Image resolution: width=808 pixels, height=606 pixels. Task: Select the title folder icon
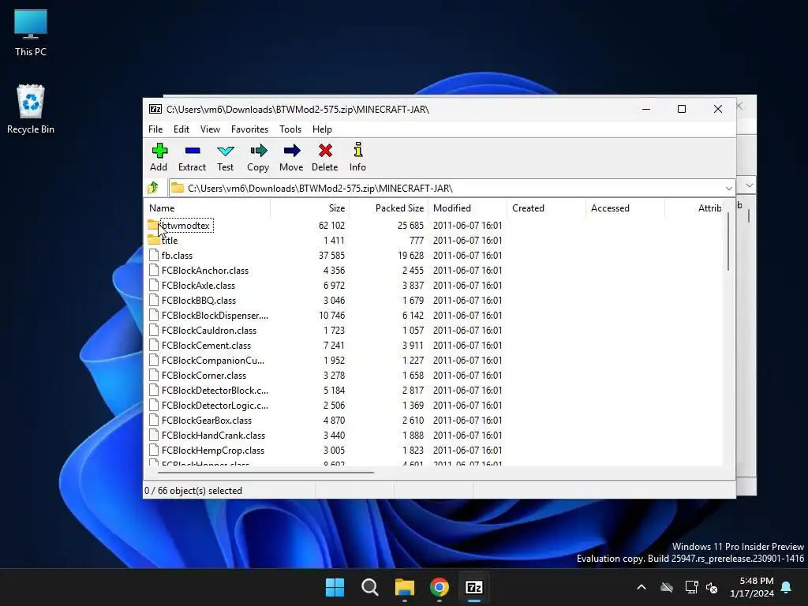coord(154,240)
